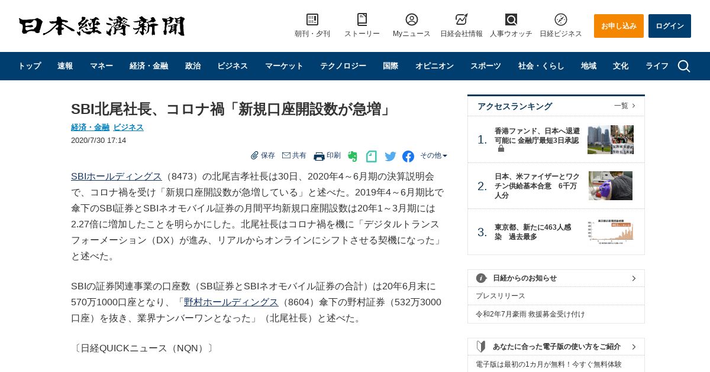
Task: Share article on Facebook
Action: click(x=408, y=156)
